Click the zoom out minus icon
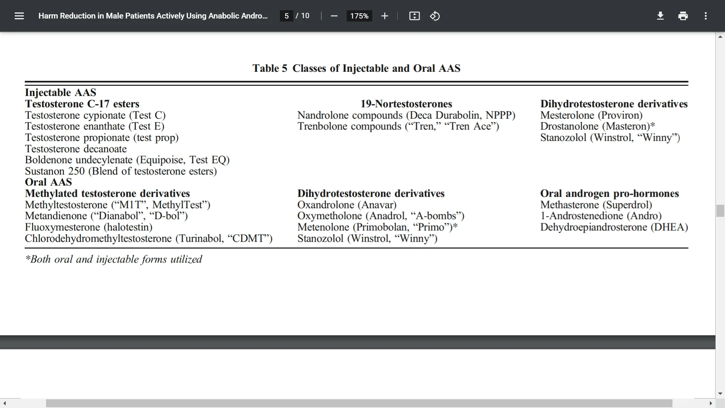Screen dimensions: 725x408 tap(334, 16)
